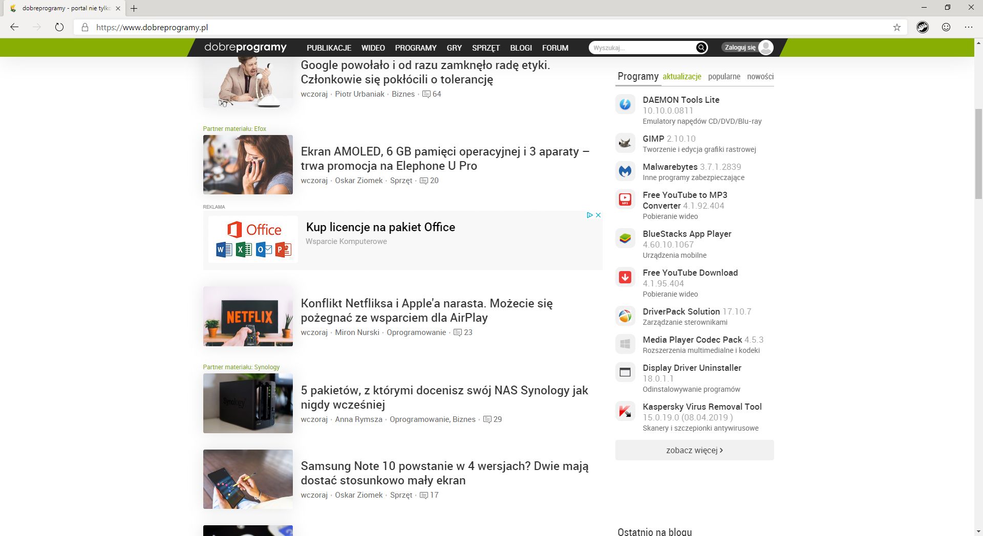Click the page vertical scrollbar thumb
This screenshot has width=983, height=536.
click(978, 153)
